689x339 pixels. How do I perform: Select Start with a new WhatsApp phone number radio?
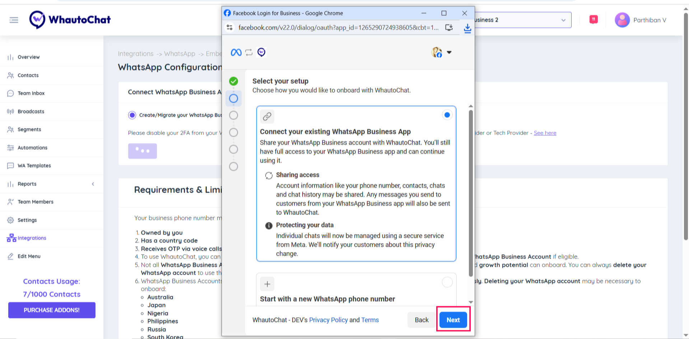(447, 282)
